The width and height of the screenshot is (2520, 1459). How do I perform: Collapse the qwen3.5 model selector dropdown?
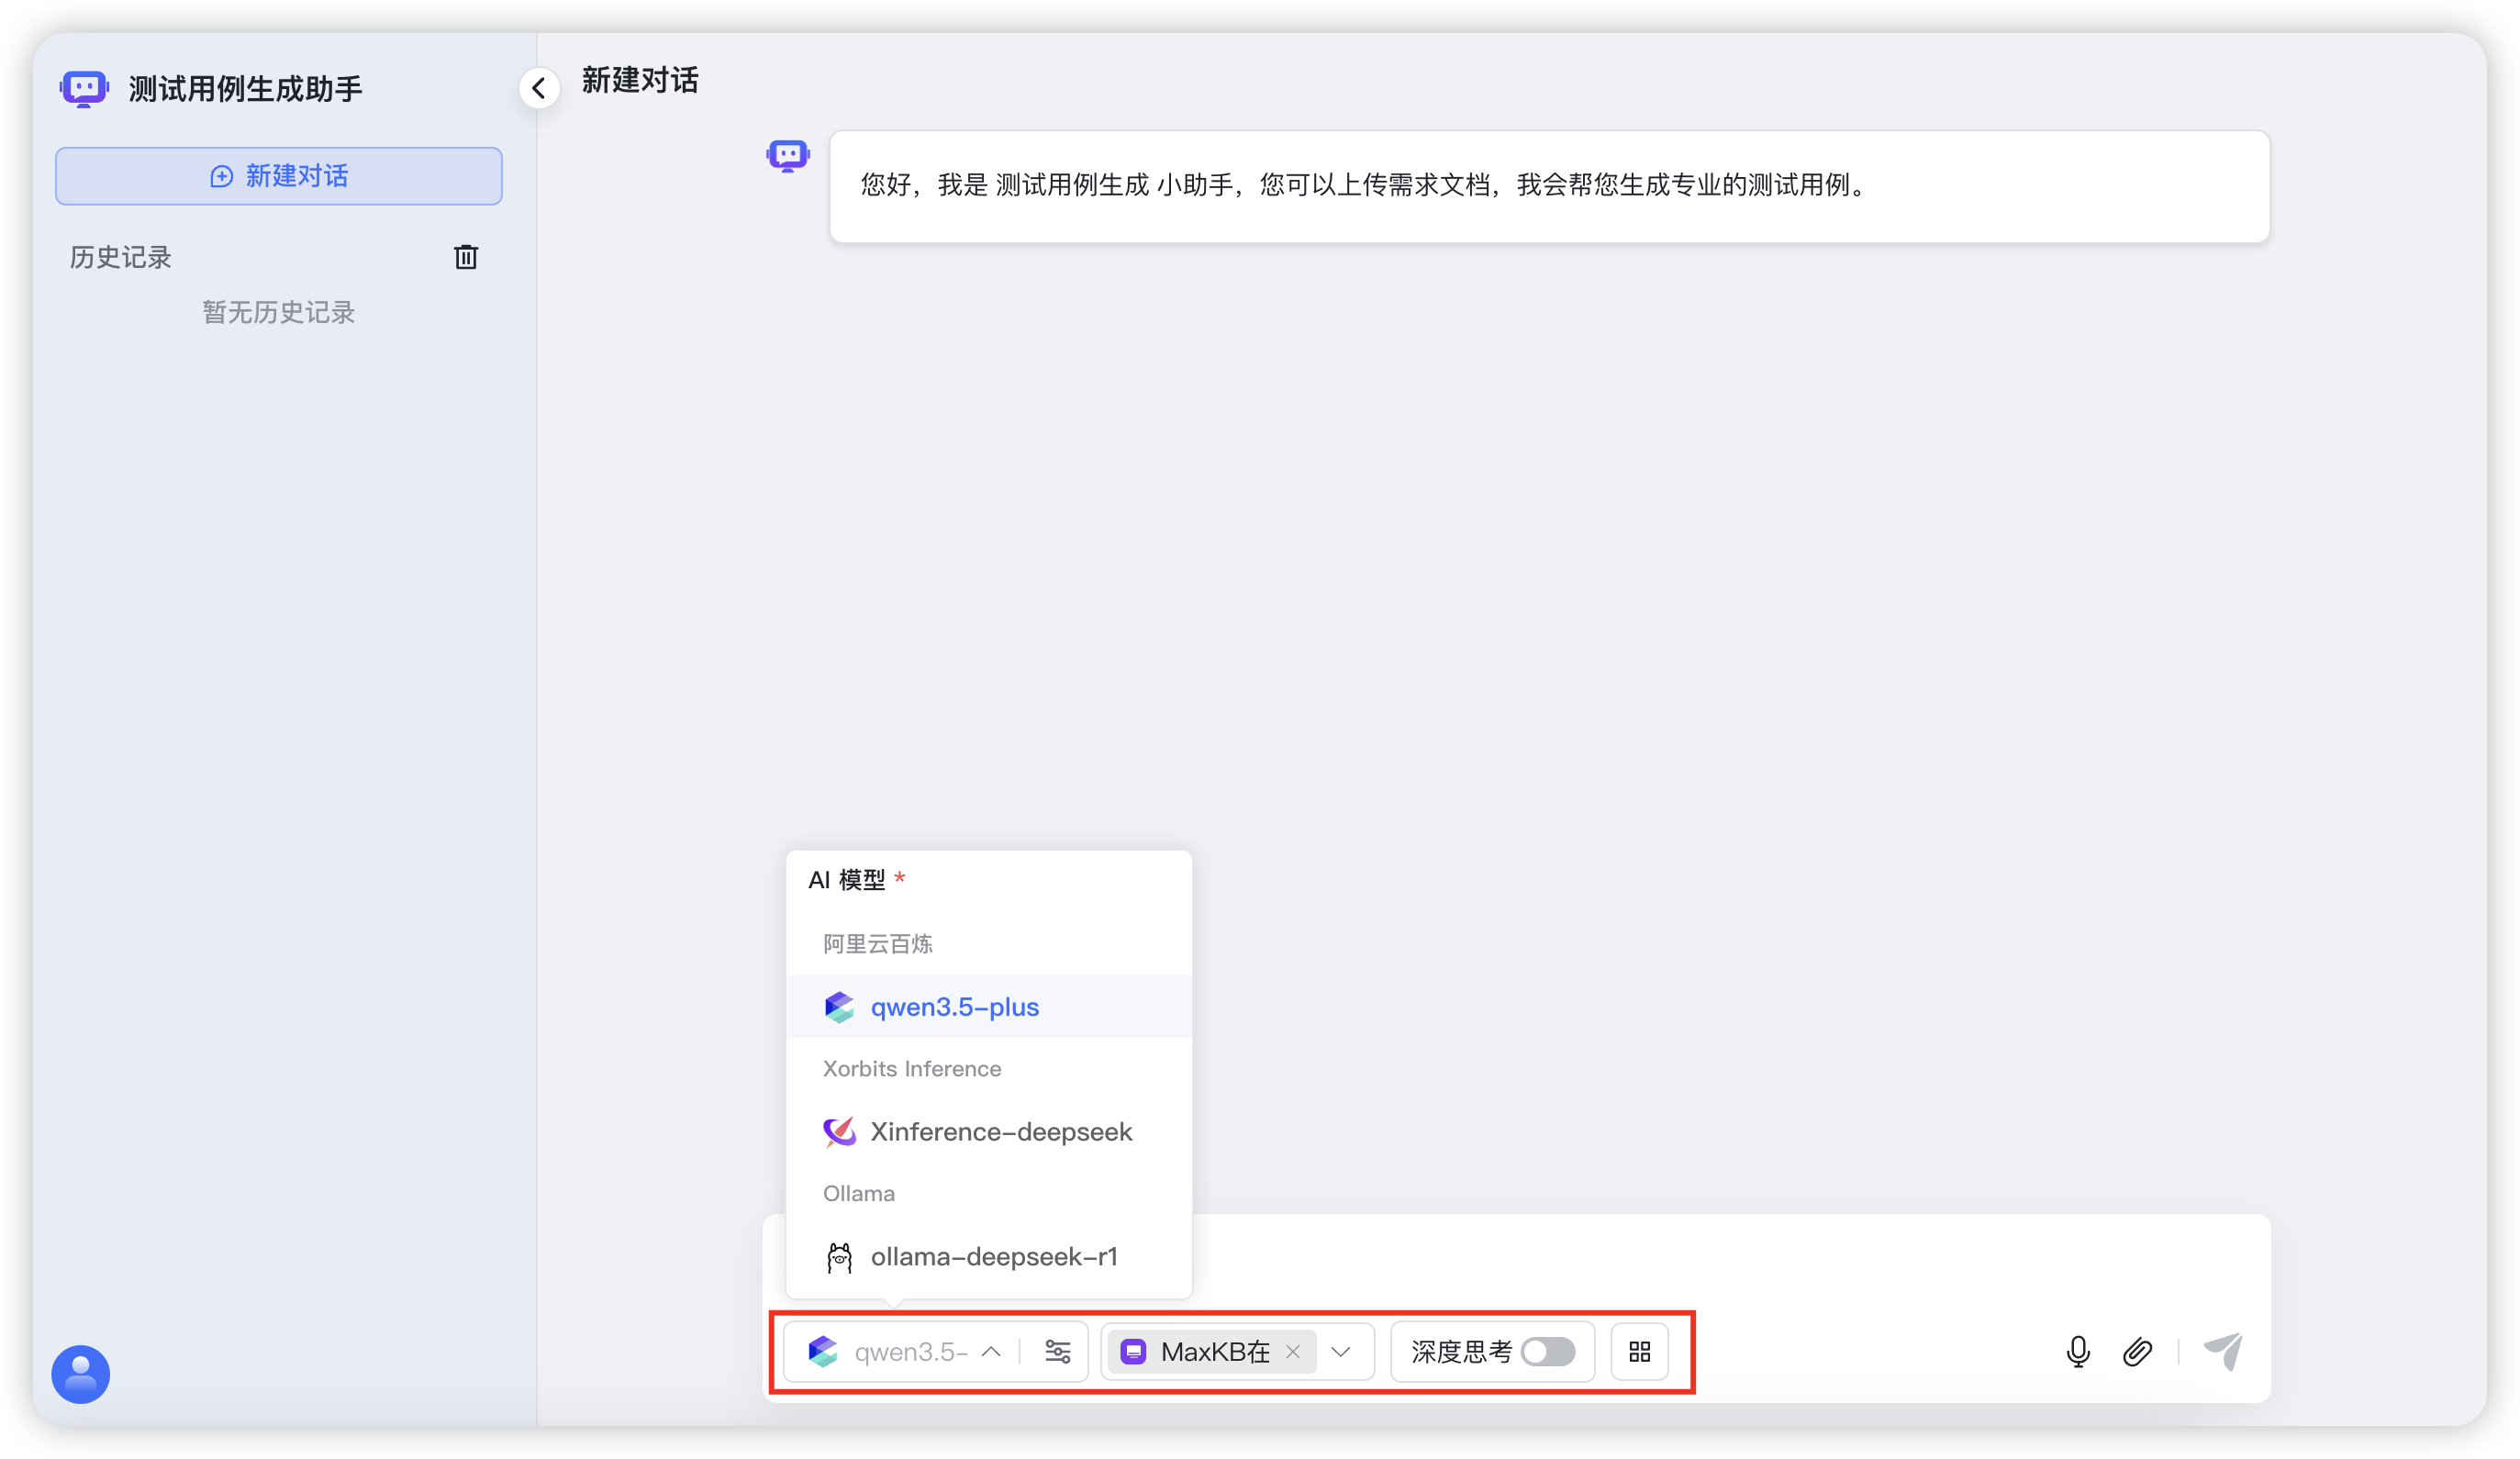[x=991, y=1351]
